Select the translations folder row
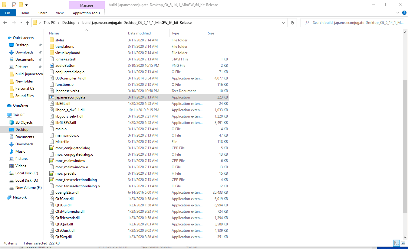The width and height of the screenshot is (408, 249). coord(139,47)
